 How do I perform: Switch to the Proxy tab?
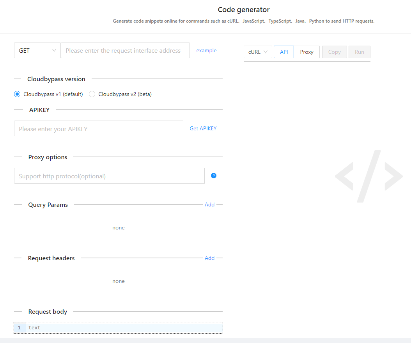[x=306, y=52]
